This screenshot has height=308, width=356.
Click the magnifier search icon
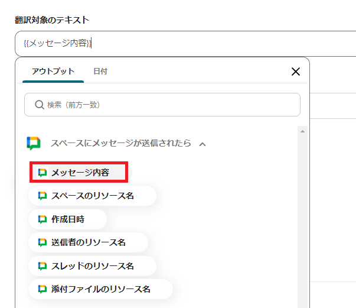(40, 105)
